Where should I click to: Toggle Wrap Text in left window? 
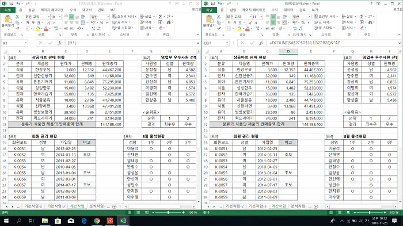coord(83,17)
